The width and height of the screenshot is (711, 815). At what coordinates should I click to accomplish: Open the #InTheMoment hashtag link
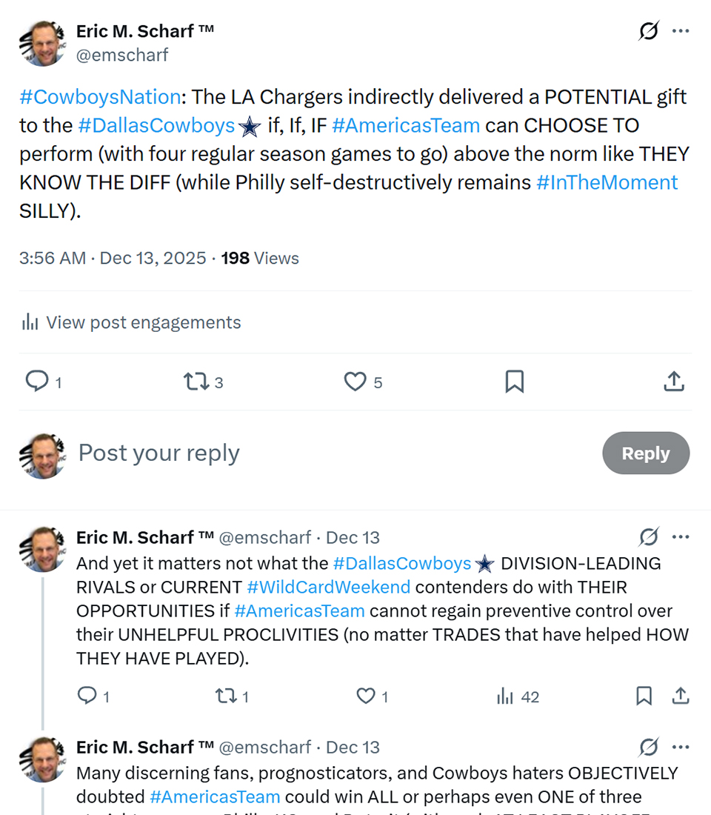[607, 182]
